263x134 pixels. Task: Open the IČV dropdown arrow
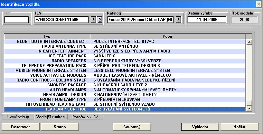(x=93, y=20)
